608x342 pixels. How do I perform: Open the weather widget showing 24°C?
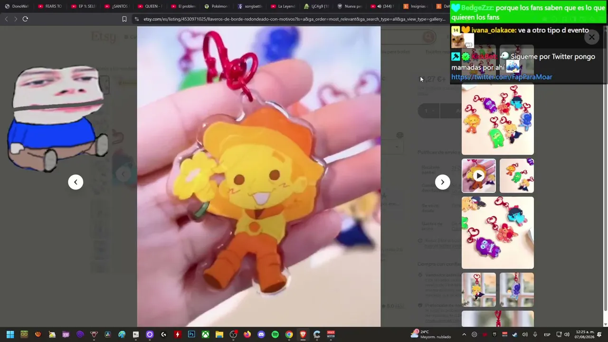pyautogui.click(x=431, y=334)
